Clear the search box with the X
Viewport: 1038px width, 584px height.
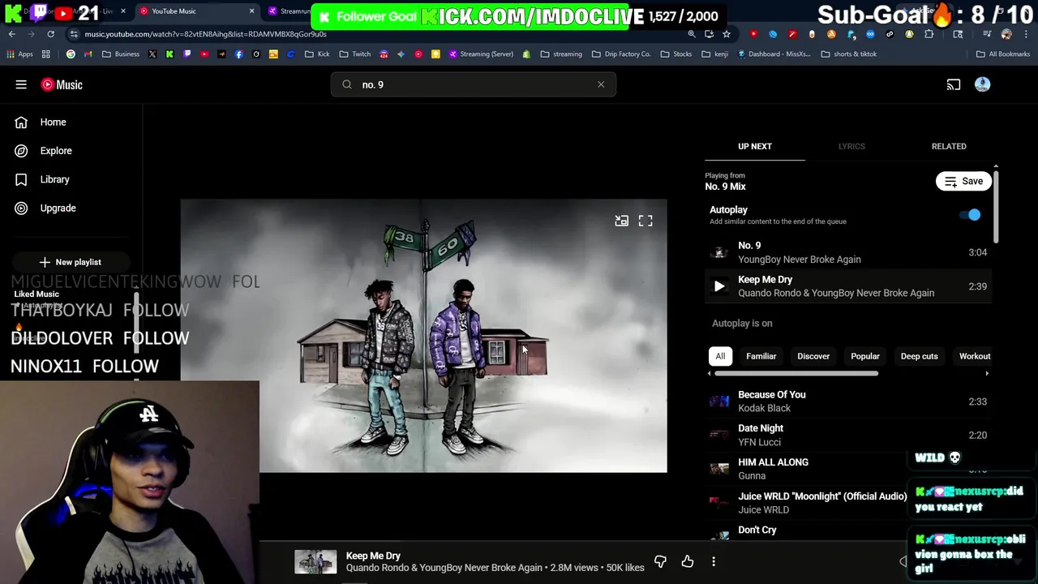[x=601, y=84]
